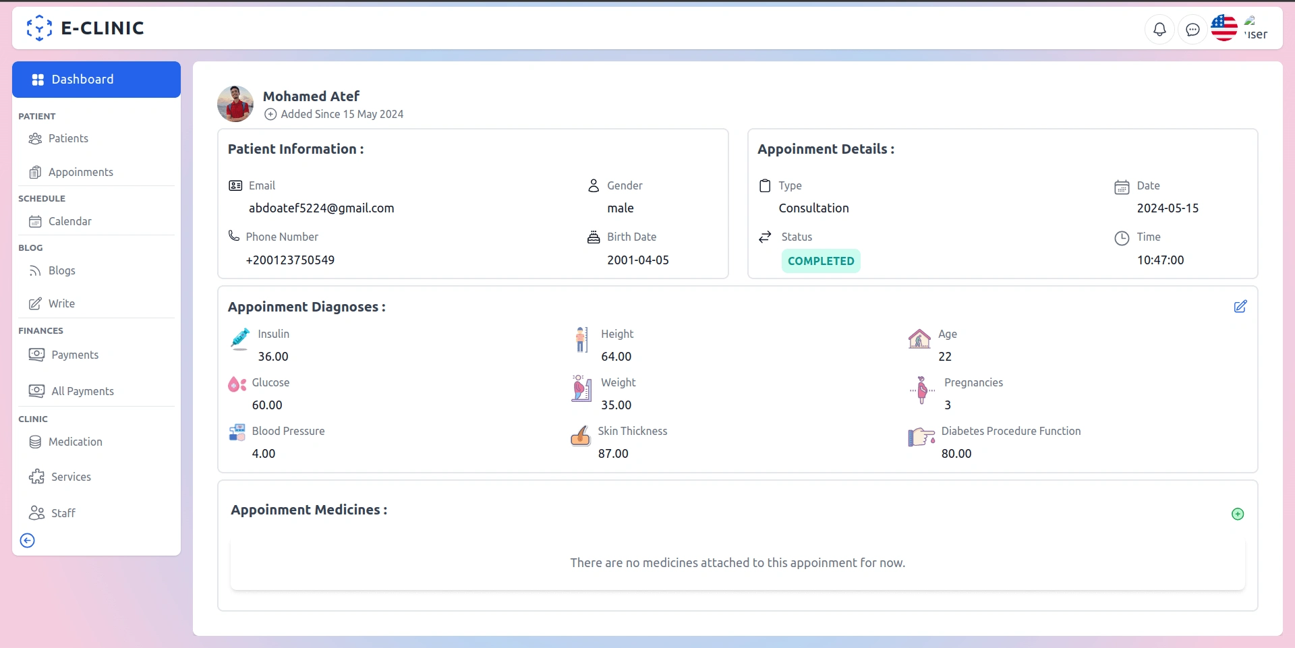
Task: Navigate to Appoinments in sidebar
Action: pyautogui.click(x=80, y=172)
